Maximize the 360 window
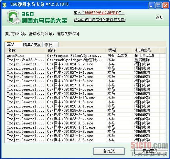170x159 pixels. pyautogui.click(x=158, y=5)
